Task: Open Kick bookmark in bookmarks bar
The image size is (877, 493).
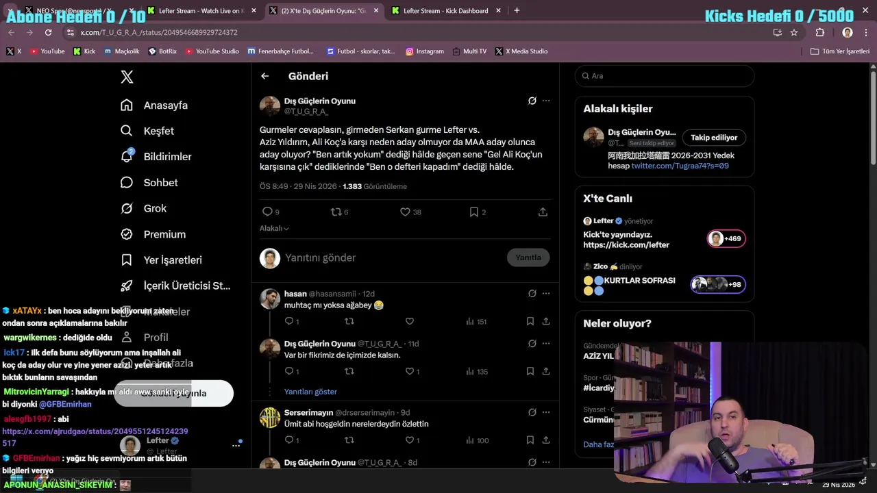Action: tap(84, 51)
